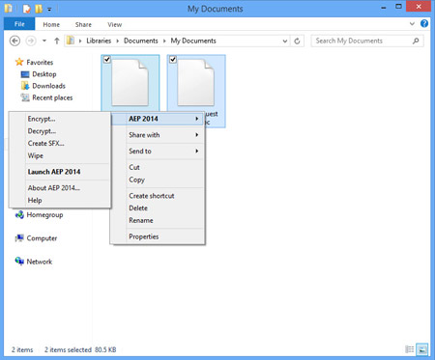Viewport: 435px width, 360px height.
Task: Click the Explorer title bar system icon
Action: pyautogui.click(x=9, y=9)
